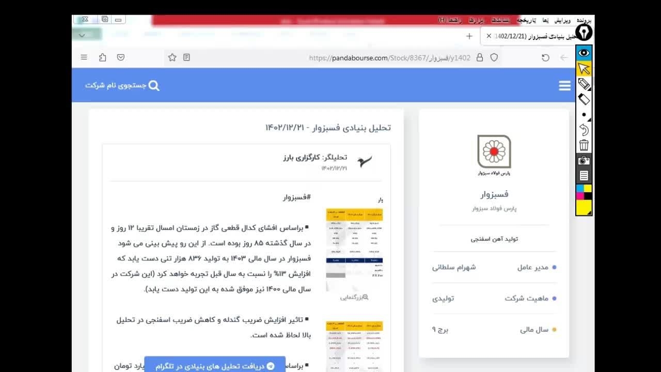This screenshot has width=661, height=372.
Task: Open the extensions puzzle icon
Action: [102, 58]
